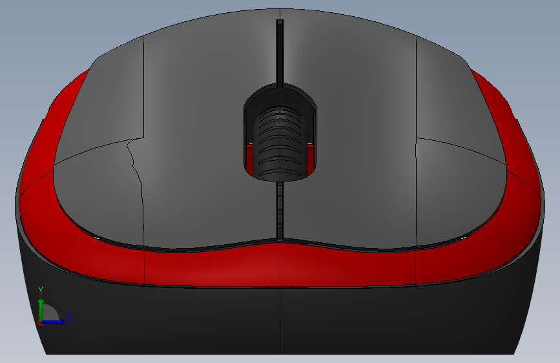
Task: Select the black base body of the mouse
Action: point(280,320)
